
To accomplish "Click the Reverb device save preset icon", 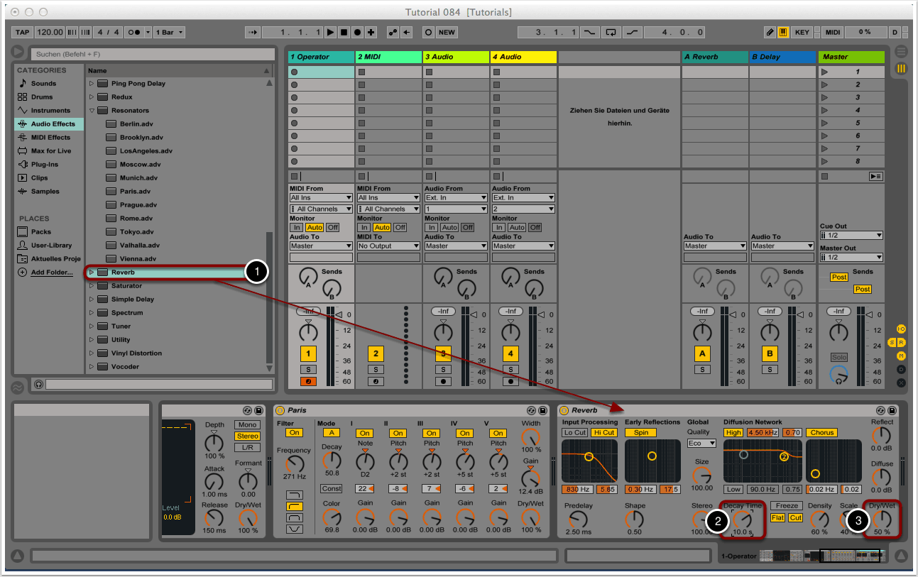I will 892,410.
